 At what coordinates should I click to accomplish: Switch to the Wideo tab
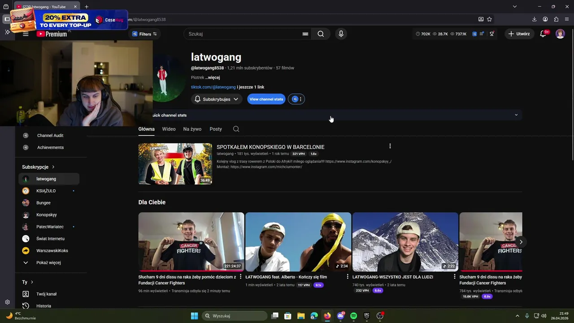169,129
